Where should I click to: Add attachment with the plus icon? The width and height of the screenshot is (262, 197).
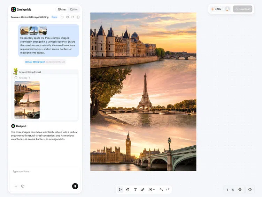click(x=16, y=186)
